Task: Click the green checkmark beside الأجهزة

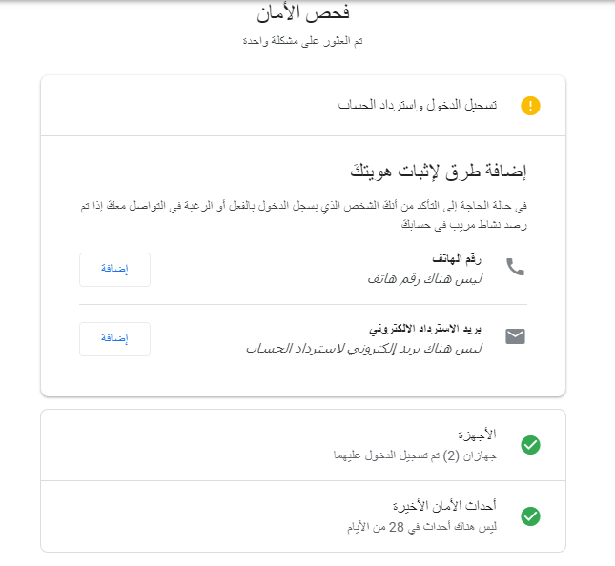Action: (x=531, y=444)
